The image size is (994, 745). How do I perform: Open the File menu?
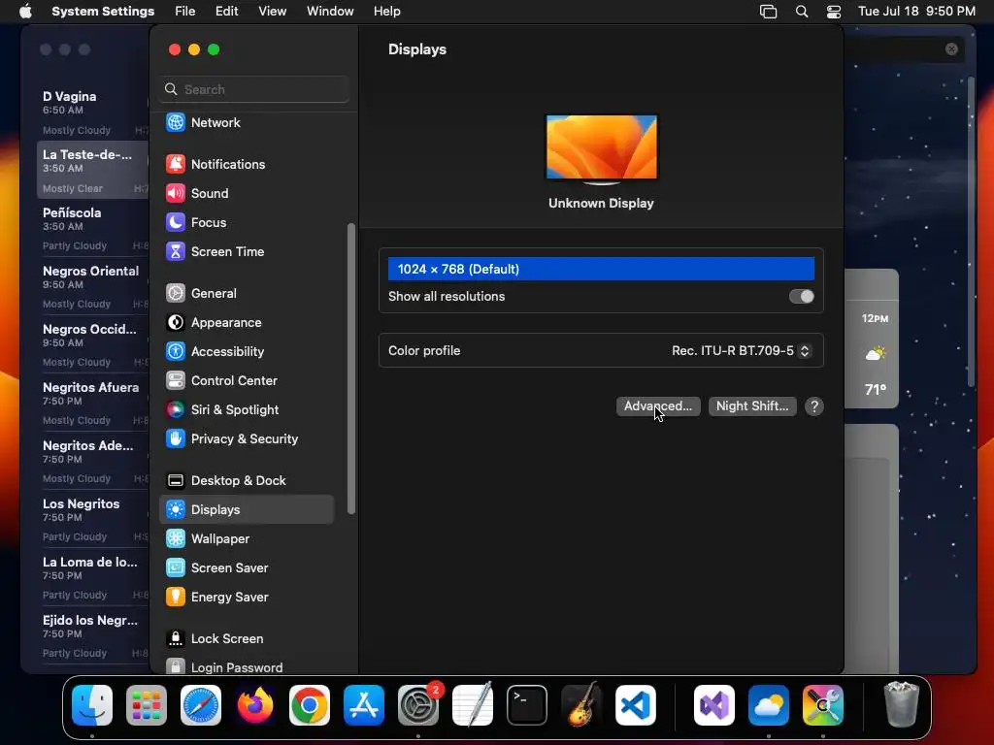pyautogui.click(x=185, y=12)
